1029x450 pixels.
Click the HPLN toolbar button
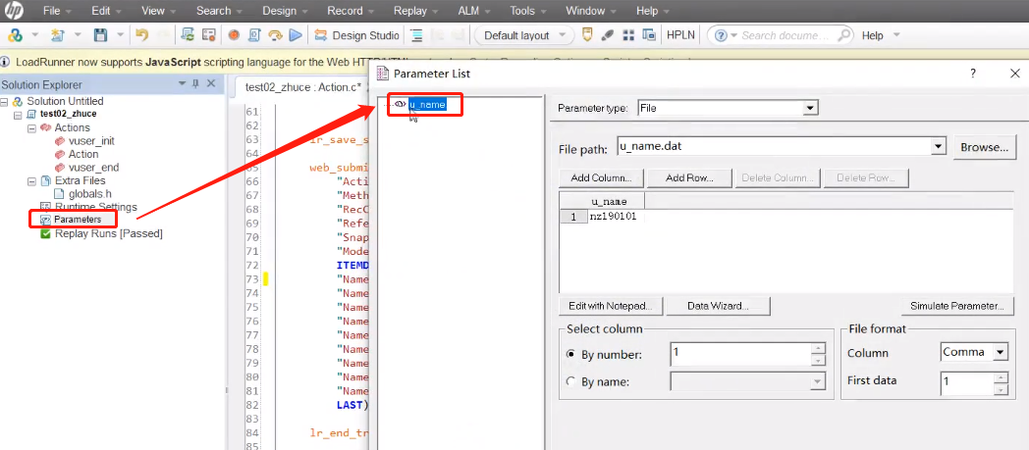pyautogui.click(x=681, y=35)
